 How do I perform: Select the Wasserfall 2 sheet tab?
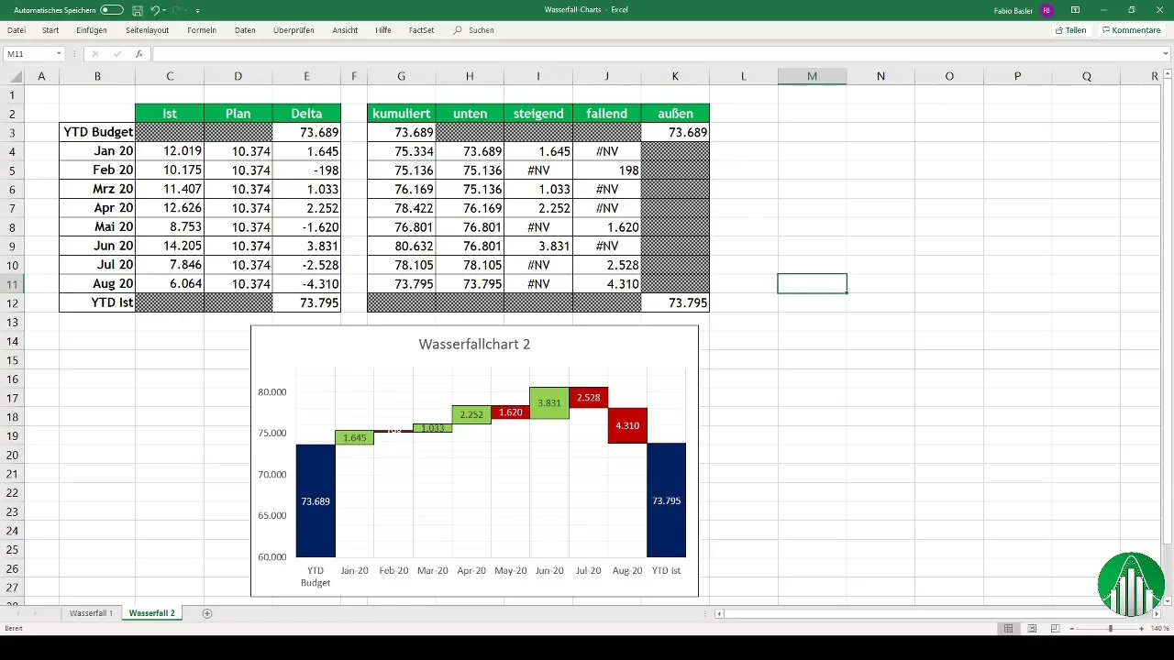coord(152,613)
